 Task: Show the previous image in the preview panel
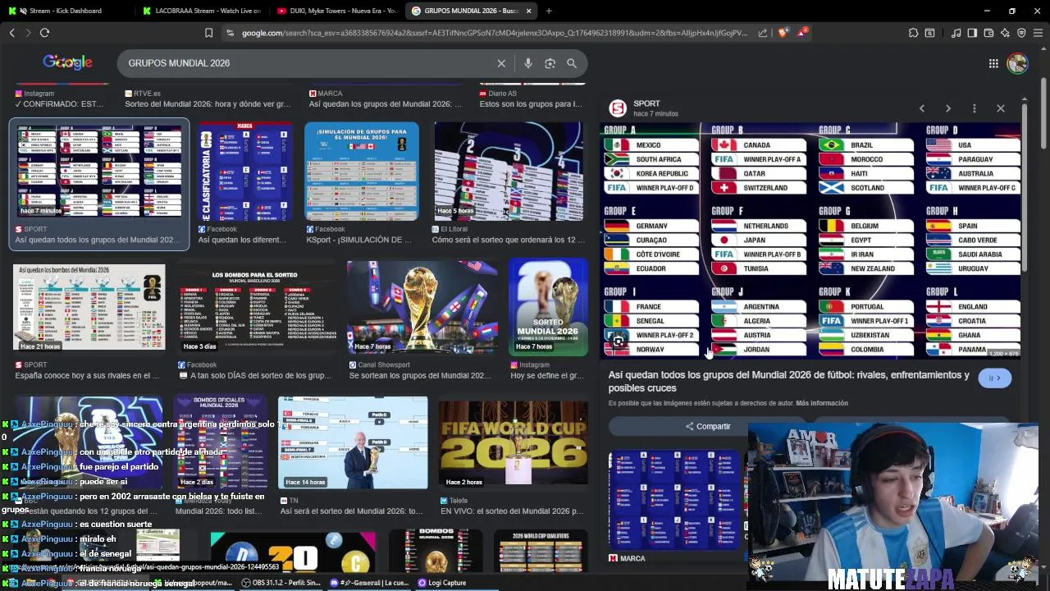(x=921, y=108)
